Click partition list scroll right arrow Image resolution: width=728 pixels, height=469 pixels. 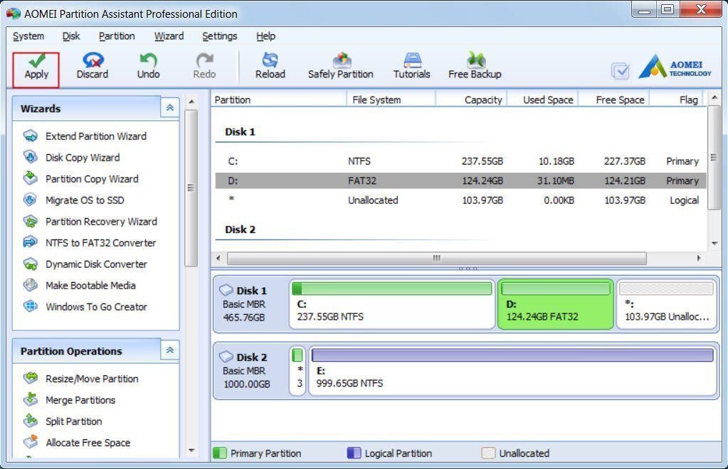click(x=699, y=258)
